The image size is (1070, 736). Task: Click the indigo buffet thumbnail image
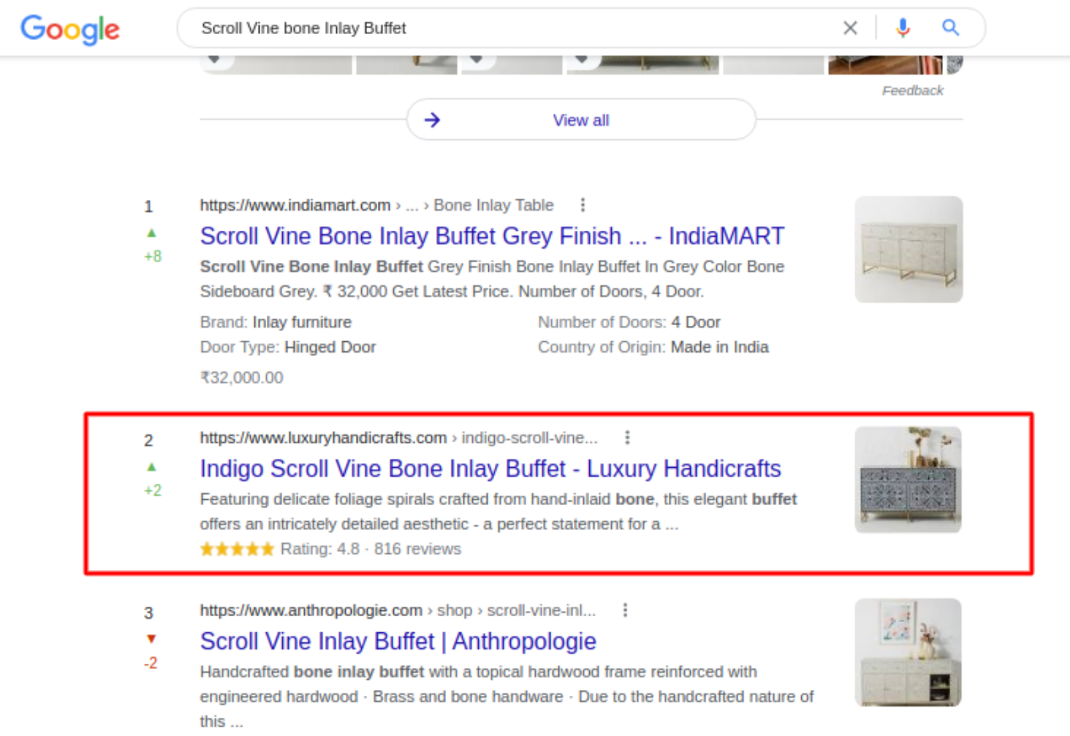pos(908,480)
